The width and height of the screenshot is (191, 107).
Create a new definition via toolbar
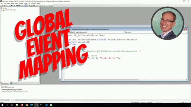2,5
